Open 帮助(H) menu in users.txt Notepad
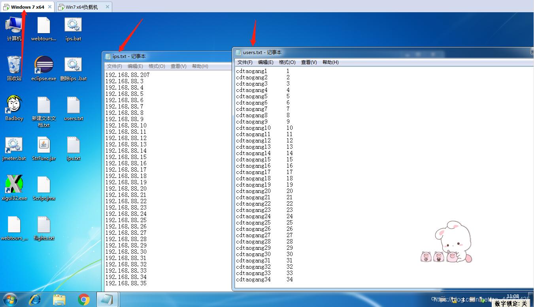 (330, 62)
